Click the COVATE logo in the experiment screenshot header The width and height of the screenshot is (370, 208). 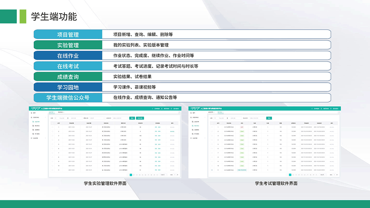click(x=36, y=108)
